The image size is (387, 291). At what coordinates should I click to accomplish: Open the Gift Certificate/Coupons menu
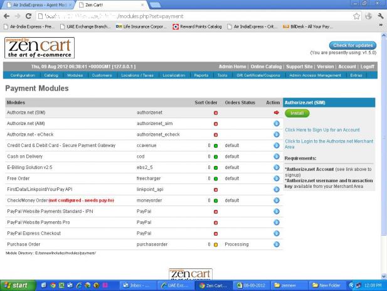pos(258,75)
